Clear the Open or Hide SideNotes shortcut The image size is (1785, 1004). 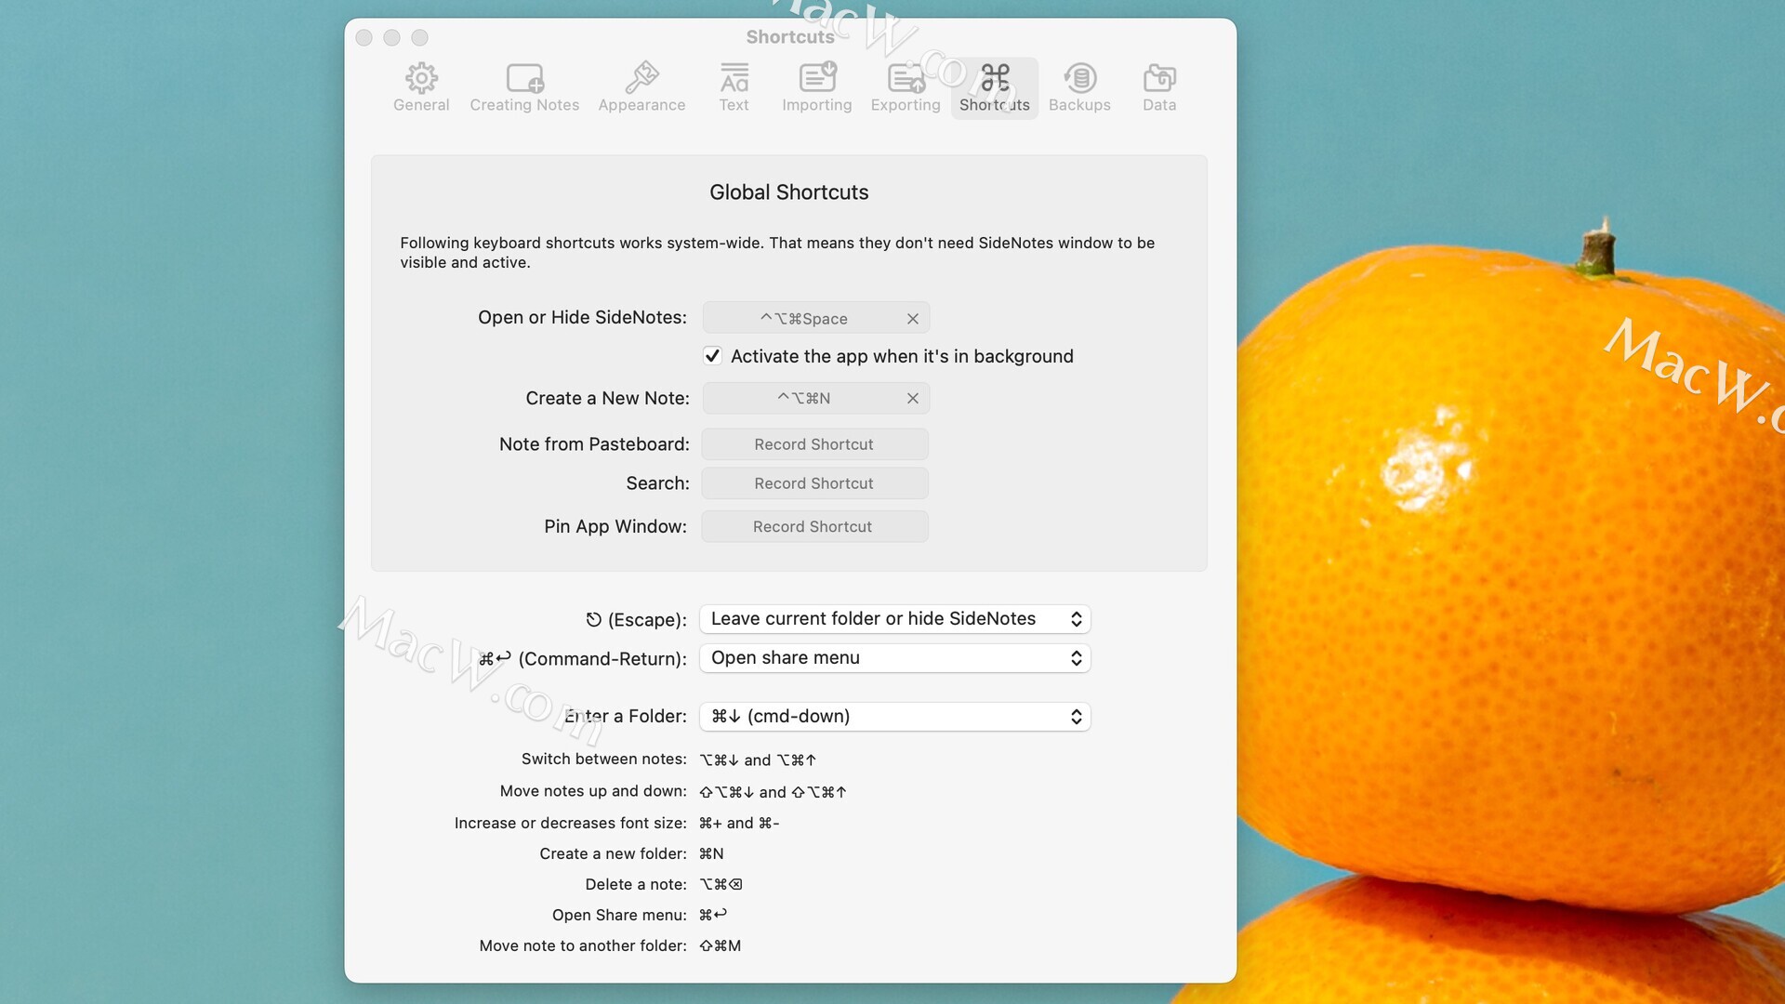click(913, 319)
